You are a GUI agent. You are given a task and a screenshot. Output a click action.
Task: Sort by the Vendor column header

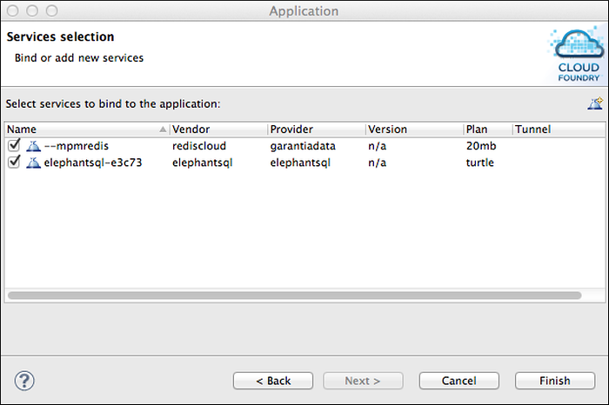pos(218,129)
